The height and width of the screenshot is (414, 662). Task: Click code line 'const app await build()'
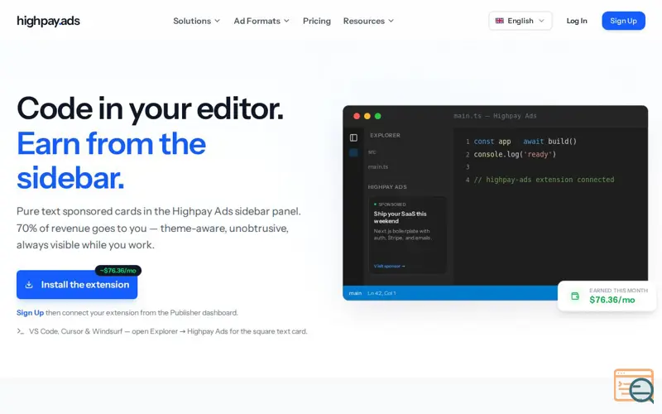coord(525,142)
